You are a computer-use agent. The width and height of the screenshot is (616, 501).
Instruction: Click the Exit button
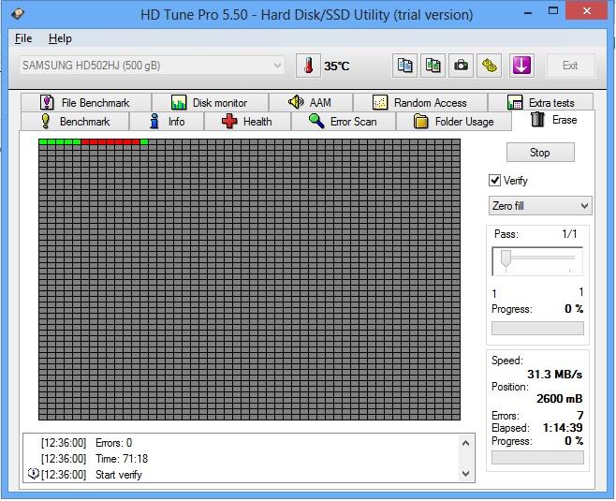point(570,66)
